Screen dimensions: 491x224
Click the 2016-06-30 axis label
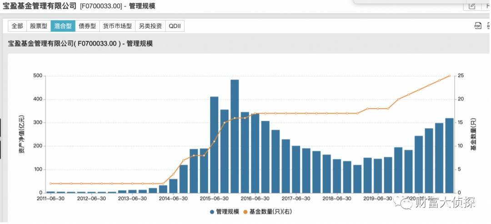click(255, 199)
